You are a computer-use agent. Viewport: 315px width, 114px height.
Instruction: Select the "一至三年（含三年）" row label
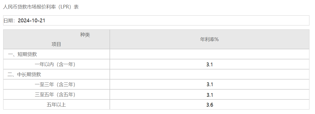(55, 85)
